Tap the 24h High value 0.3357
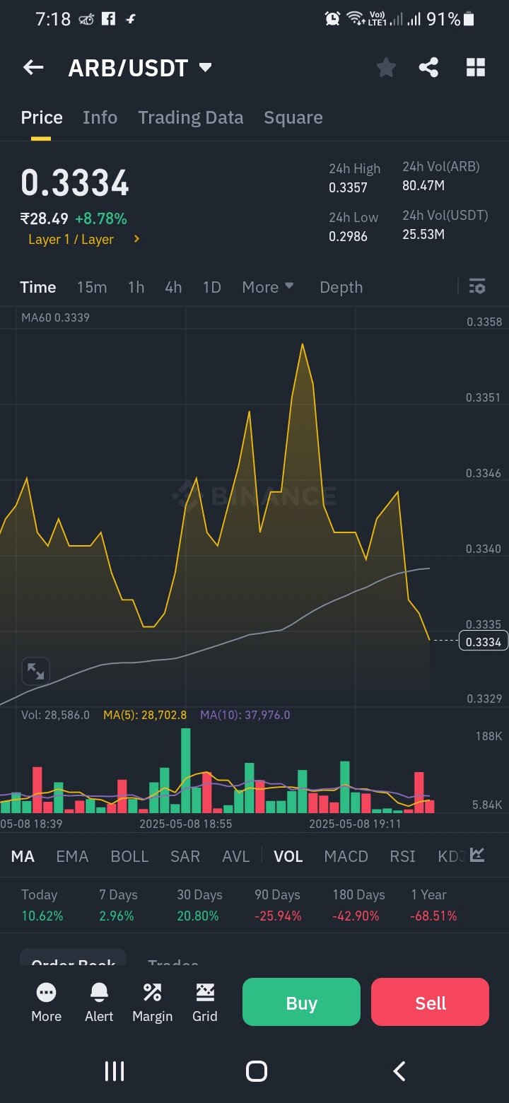Screen dimensions: 509x1103 click(348, 187)
